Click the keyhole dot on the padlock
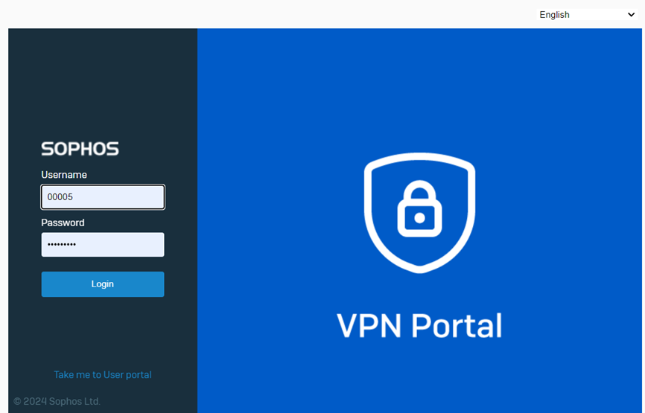This screenshot has width=645, height=413. [419, 218]
